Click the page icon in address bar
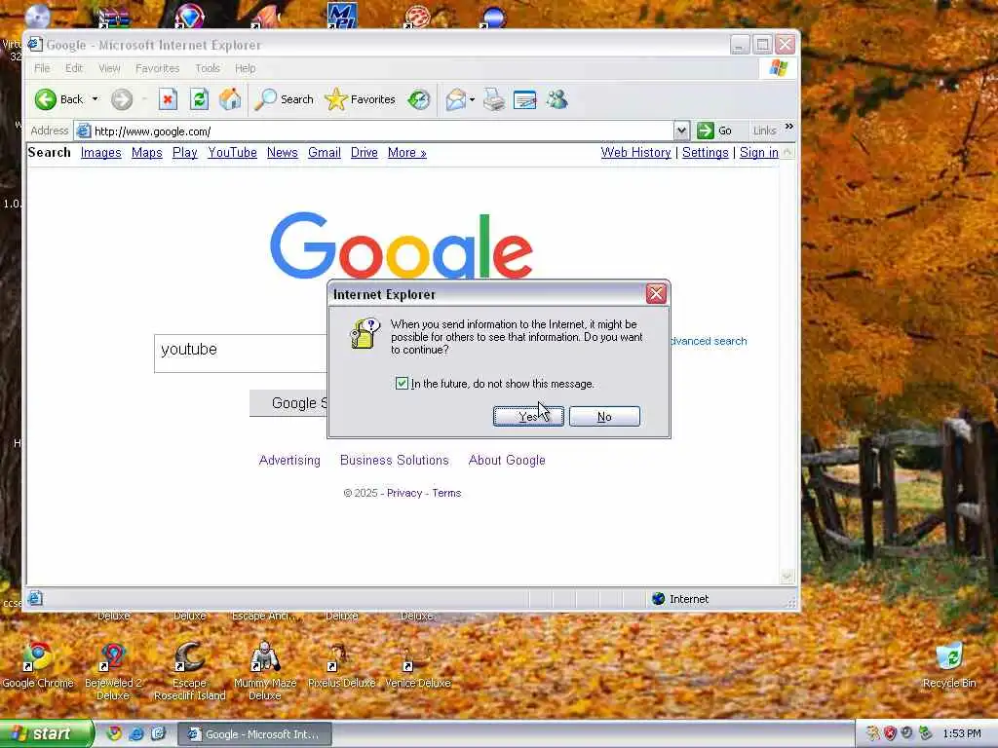 pos(84,131)
